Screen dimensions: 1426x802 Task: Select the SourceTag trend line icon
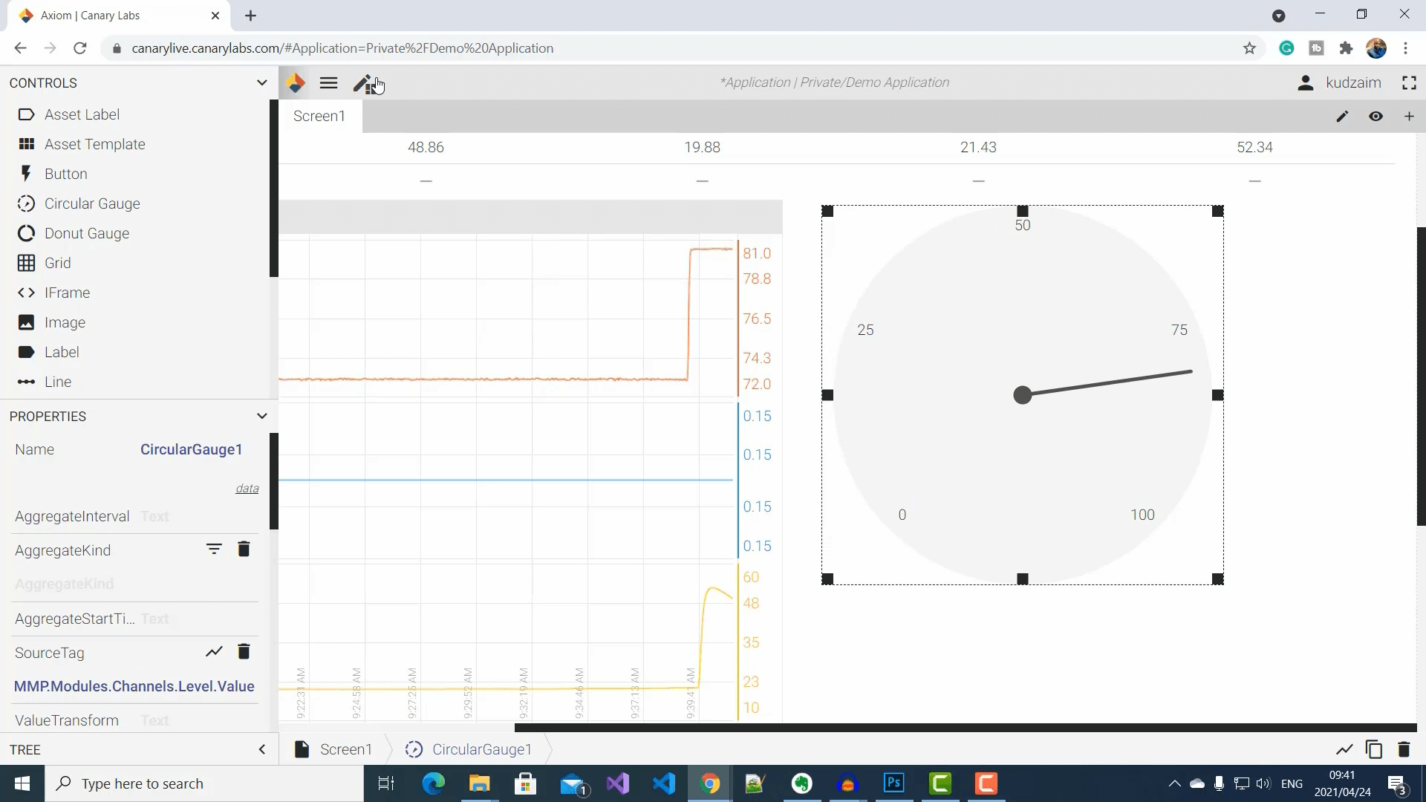coord(213,652)
